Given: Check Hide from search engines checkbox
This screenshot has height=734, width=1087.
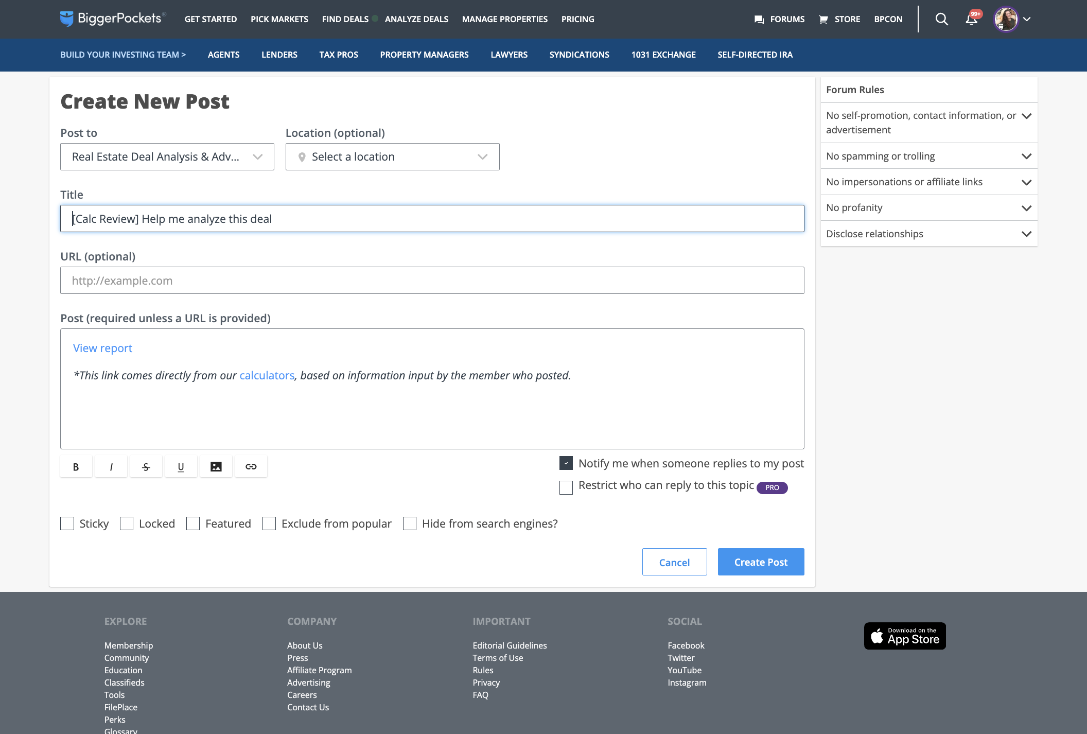Looking at the screenshot, I should click(410, 523).
